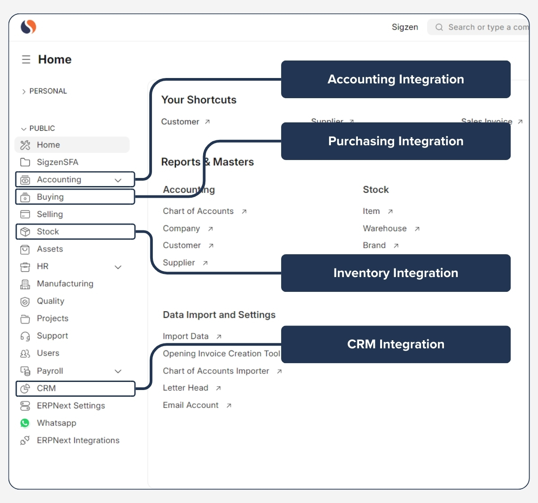The image size is (538, 503).
Task: Click the Sigzen logo icon
Action: pyautogui.click(x=28, y=27)
